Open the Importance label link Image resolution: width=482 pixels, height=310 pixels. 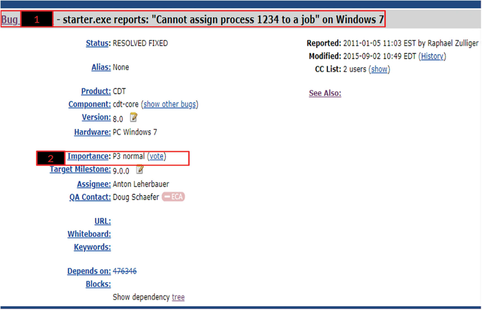pyautogui.click(x=88, y=156)
